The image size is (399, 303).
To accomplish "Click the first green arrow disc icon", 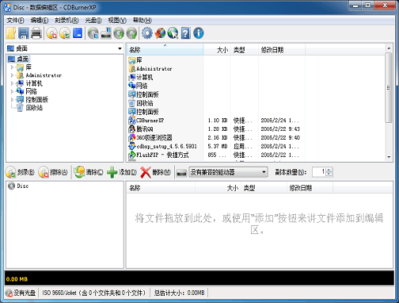I will click(119, 33).
